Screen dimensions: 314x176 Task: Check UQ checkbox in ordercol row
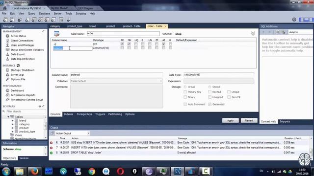tap(136, 48)
